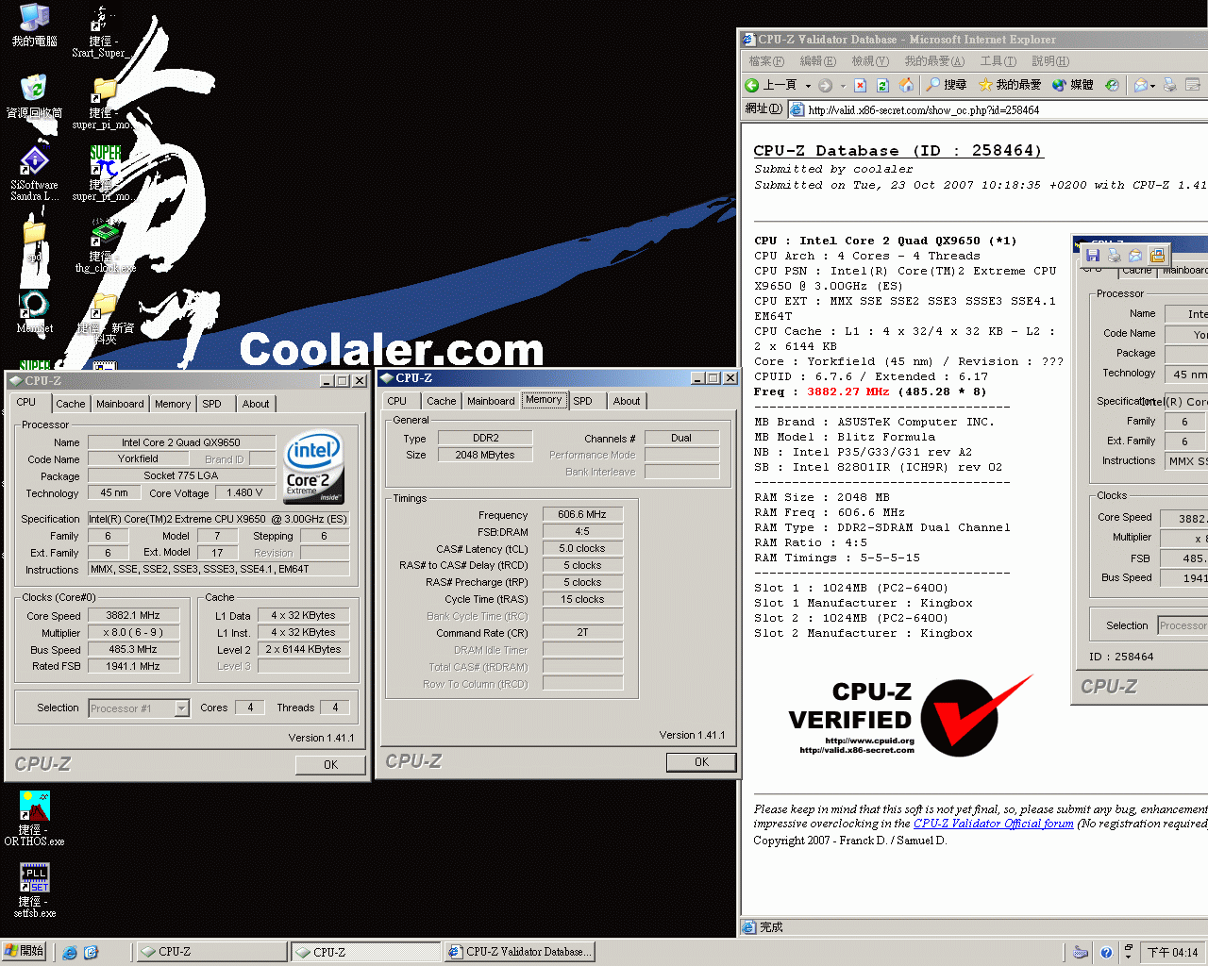Click the Stop loading icon in IE

(x=860, y=85)
